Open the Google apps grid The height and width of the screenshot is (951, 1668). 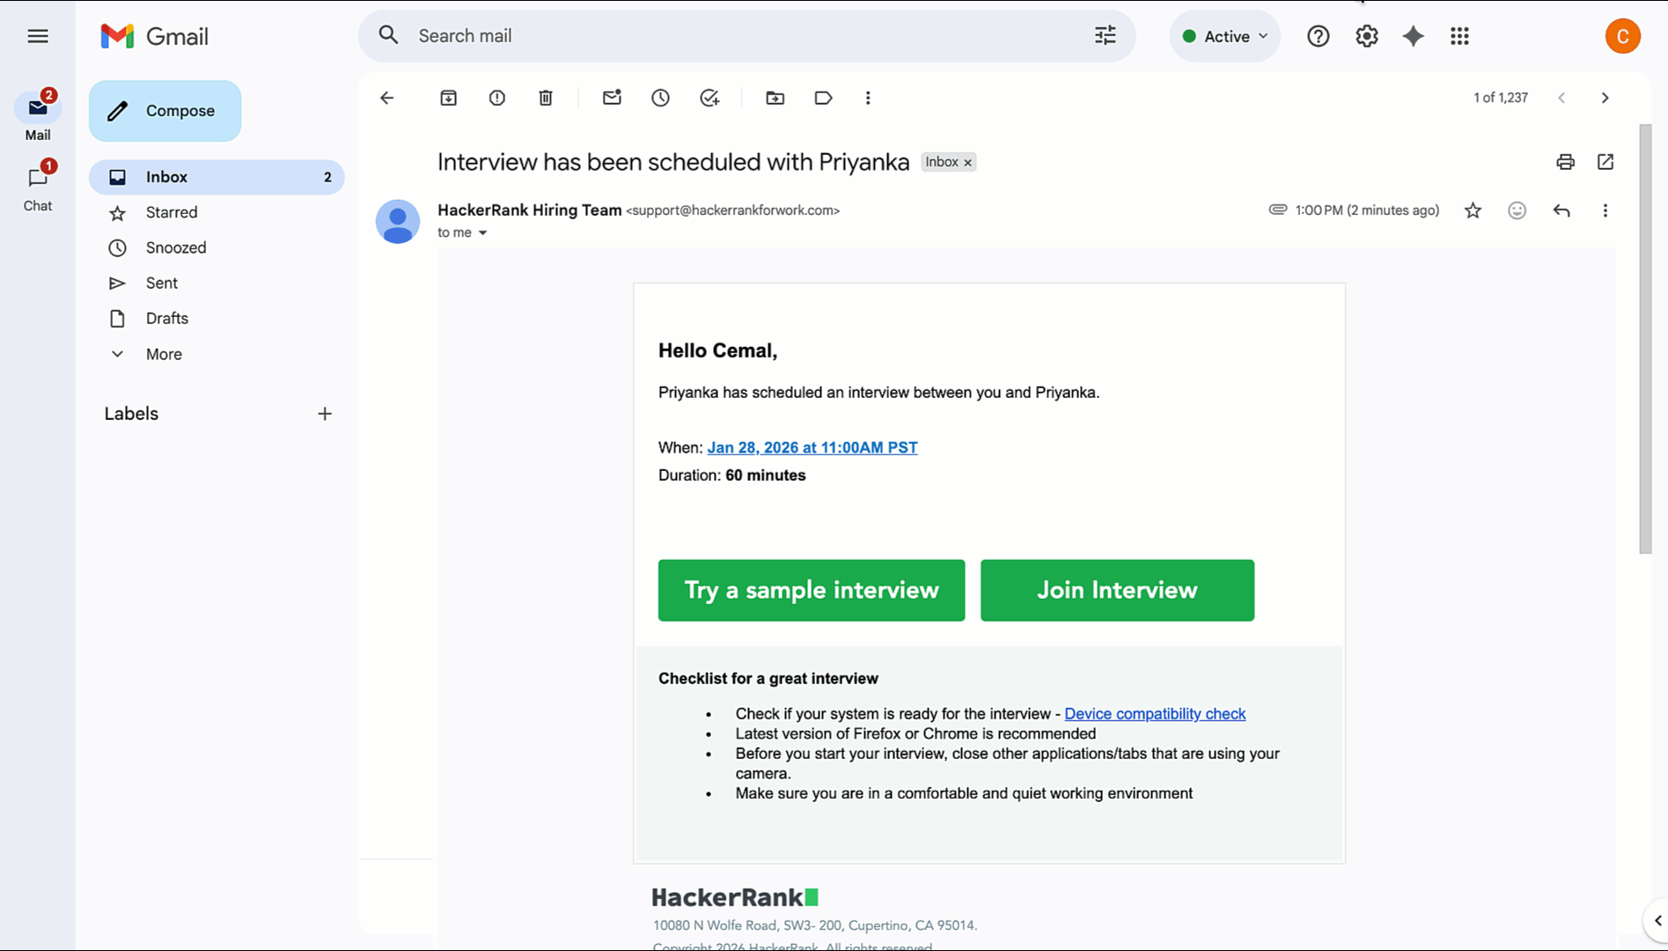(1459, 36)
